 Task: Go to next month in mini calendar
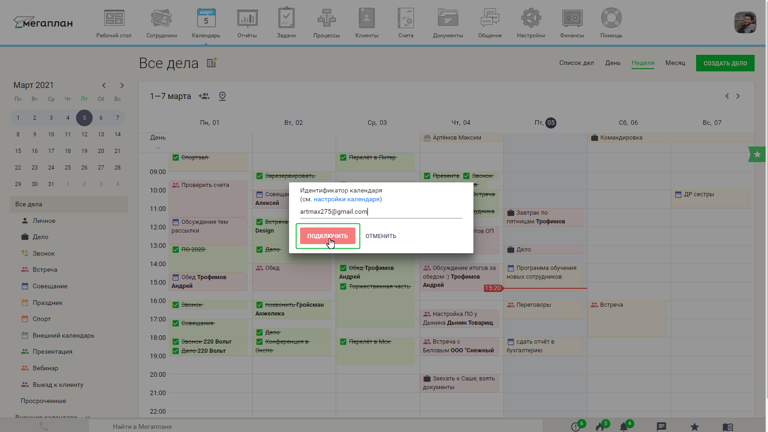click(x=122, y=85)
